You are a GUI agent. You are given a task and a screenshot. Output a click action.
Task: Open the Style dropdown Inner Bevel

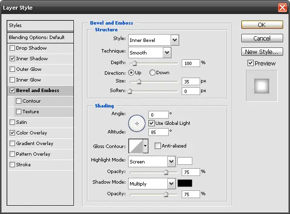(x=154, y=40)
